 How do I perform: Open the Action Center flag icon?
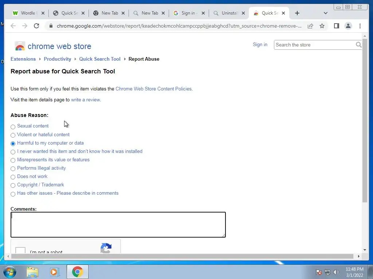(318, 272)
